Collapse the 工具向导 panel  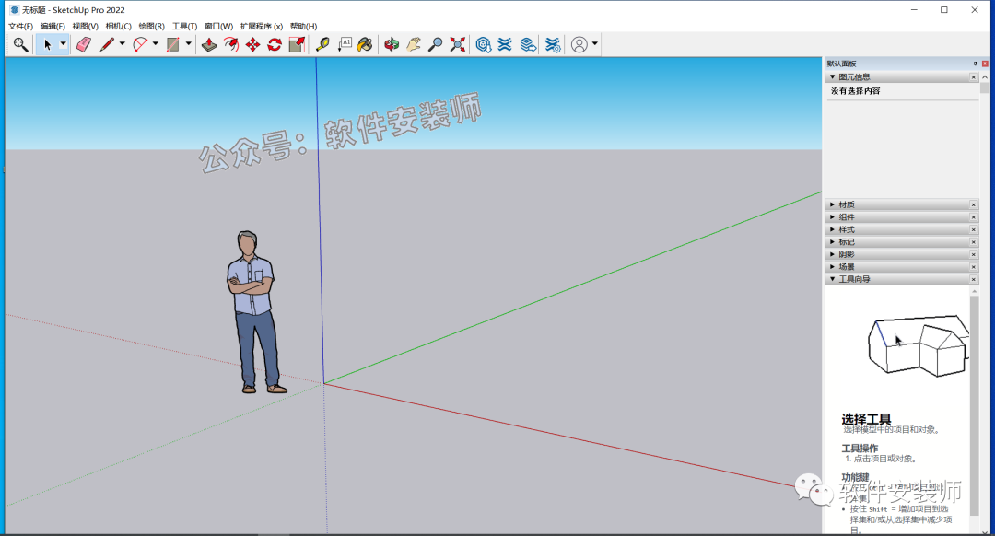click(x=833, y=279)
